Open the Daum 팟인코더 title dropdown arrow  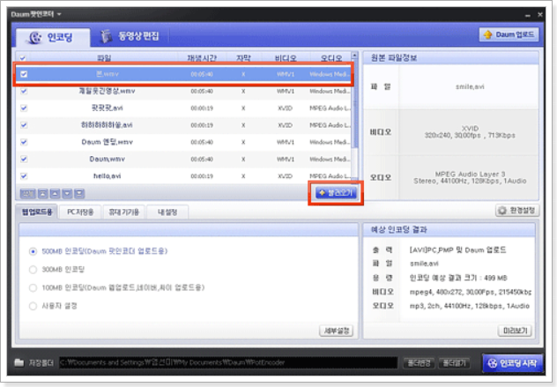coord(59,14)
